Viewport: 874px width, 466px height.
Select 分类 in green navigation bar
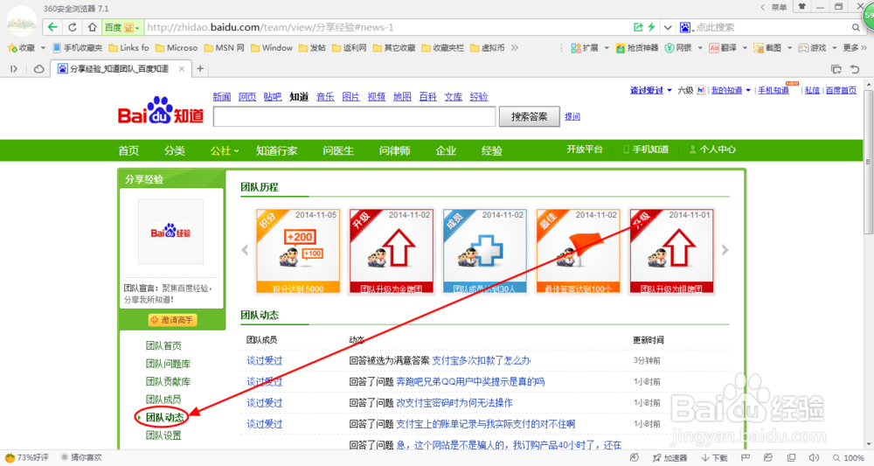click(x=175, y=150)
